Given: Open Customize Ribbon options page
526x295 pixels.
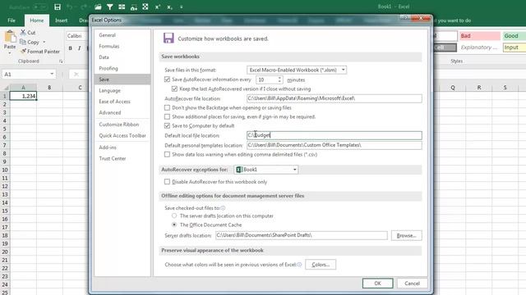Looking at the screenshot, I should 122,125.
